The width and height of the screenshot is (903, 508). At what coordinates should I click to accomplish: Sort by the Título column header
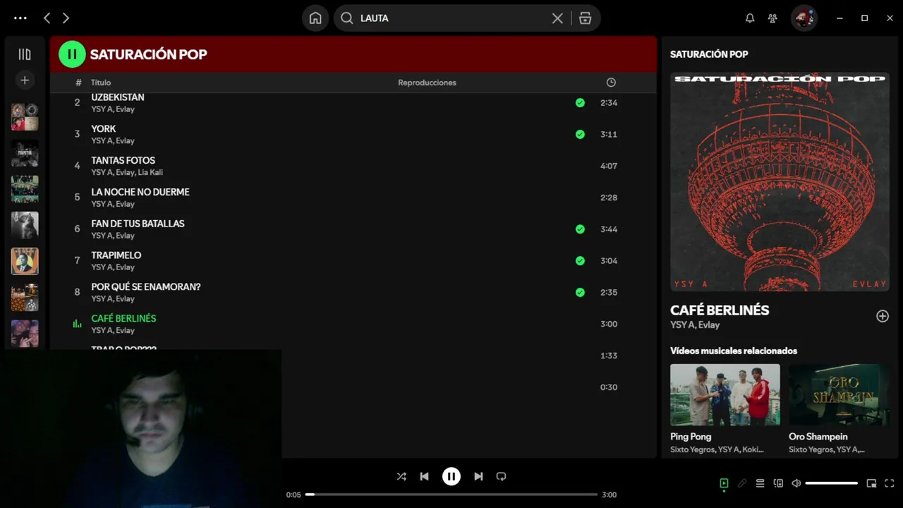pos(101,83)
